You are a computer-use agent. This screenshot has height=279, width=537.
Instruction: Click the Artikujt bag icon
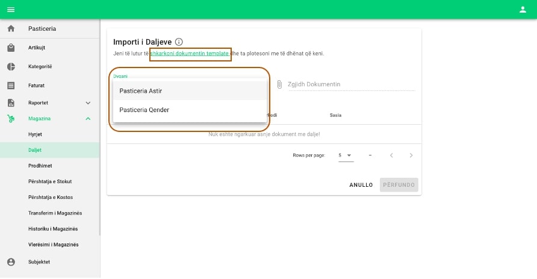pos(11,48)
